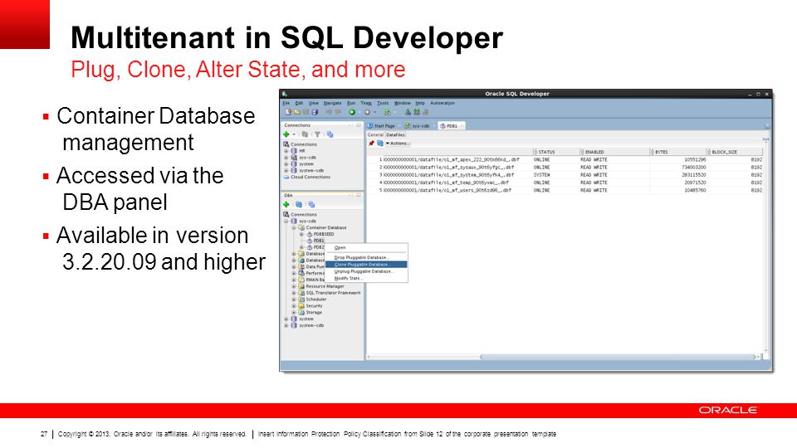Expand the HR connection node

pyautogui.click(x=286, y=151)
